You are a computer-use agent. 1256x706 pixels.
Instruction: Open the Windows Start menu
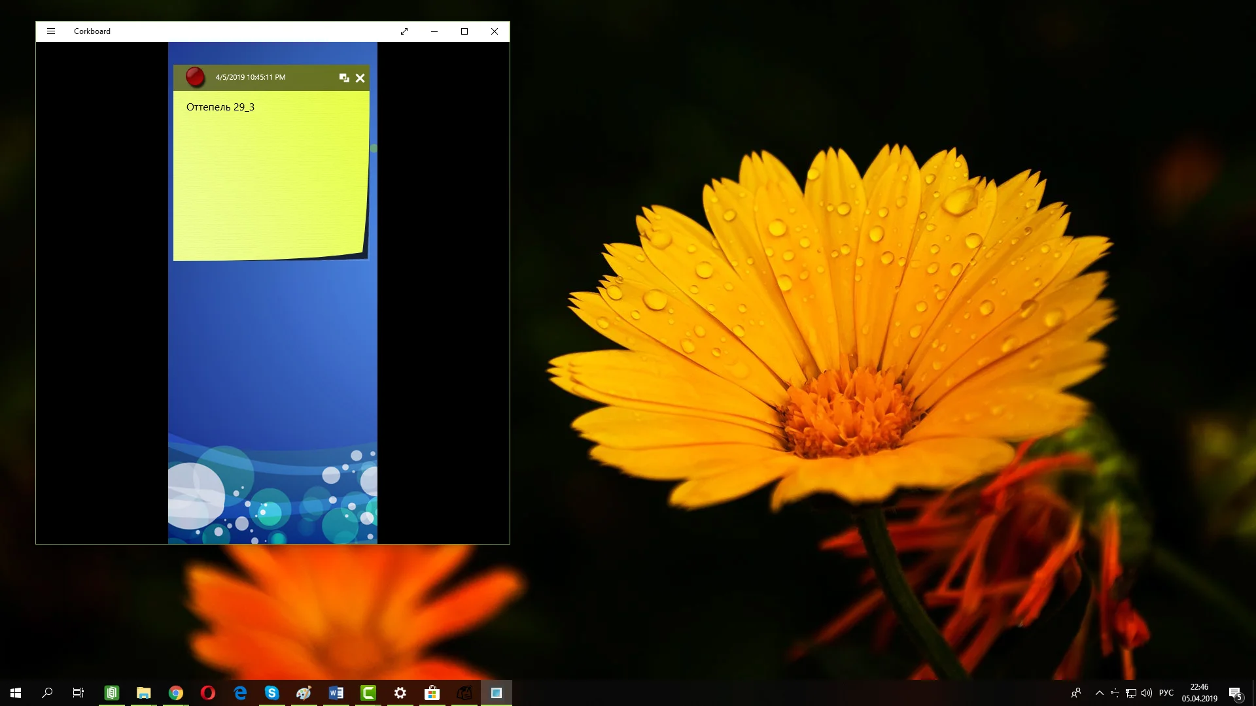pos(16,693)
